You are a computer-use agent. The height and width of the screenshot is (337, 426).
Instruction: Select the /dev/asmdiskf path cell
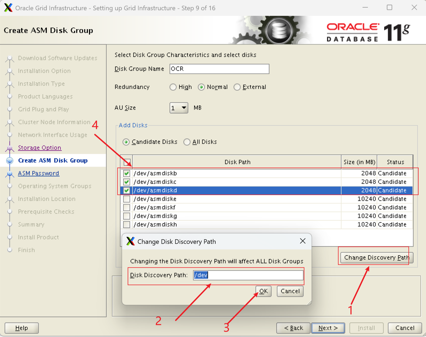tap(237, 207)
